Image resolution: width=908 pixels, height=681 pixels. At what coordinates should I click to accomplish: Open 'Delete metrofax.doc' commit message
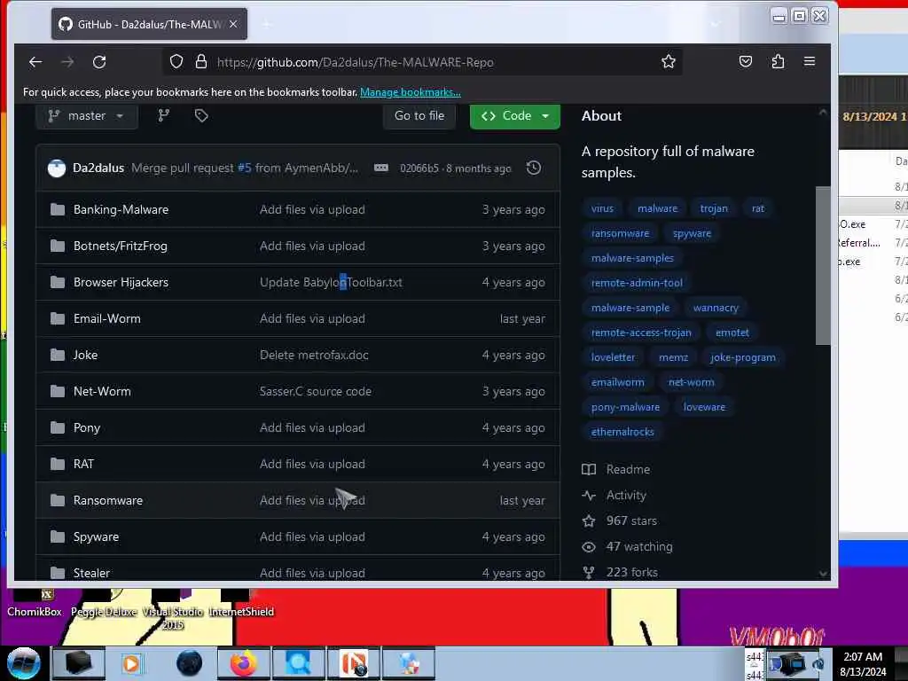tap(314, 355)
